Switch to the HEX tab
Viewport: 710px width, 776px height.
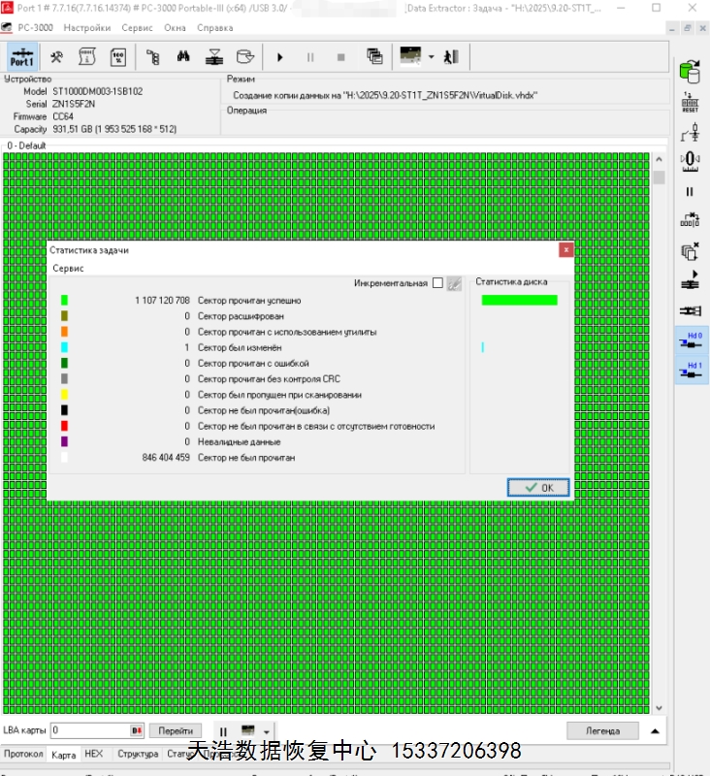coord(93,754)
